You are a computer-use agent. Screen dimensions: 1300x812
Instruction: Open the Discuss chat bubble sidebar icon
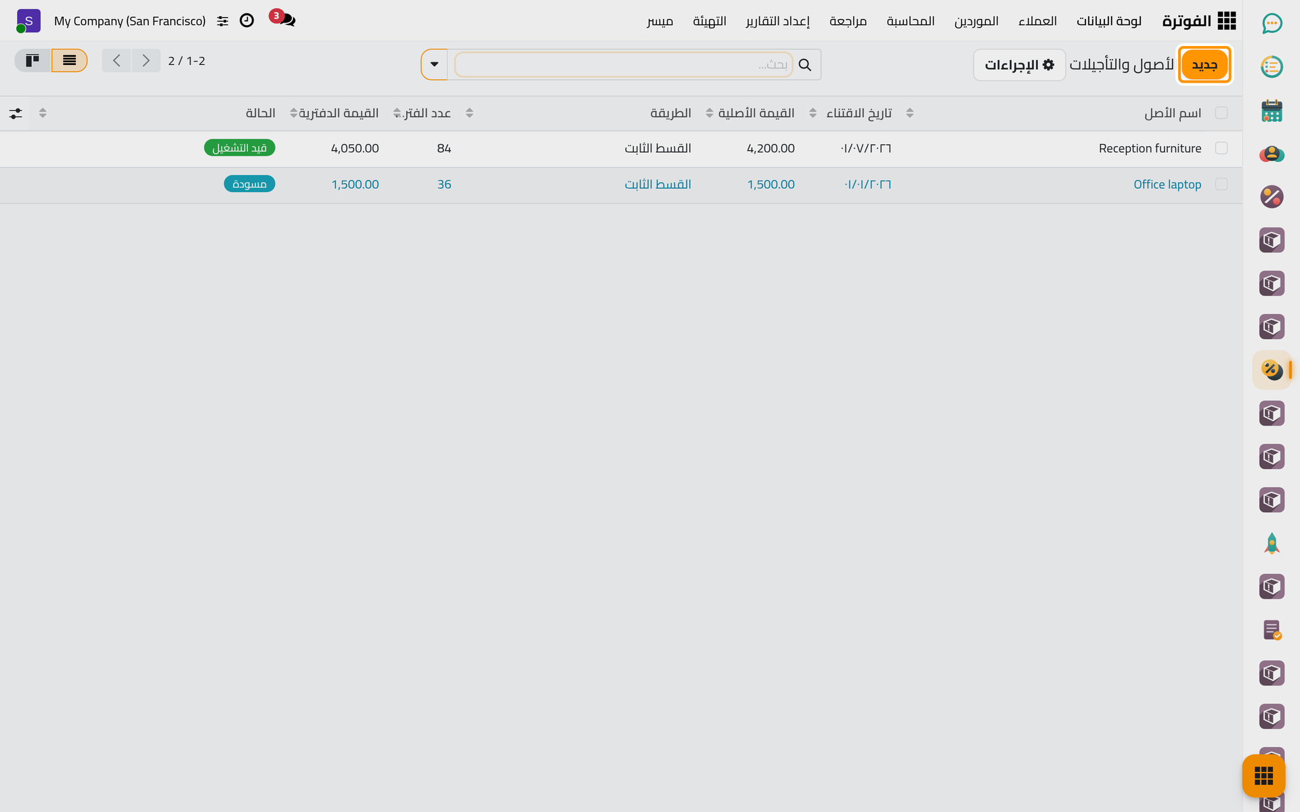[x=1272, y=24]
